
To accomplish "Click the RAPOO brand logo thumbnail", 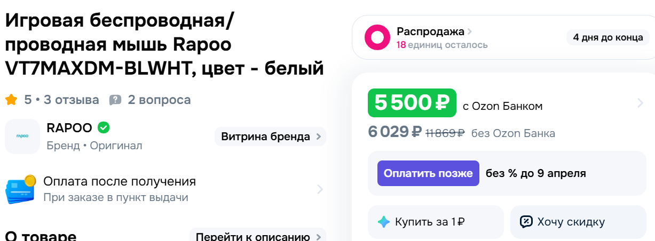I will [22, 136].
